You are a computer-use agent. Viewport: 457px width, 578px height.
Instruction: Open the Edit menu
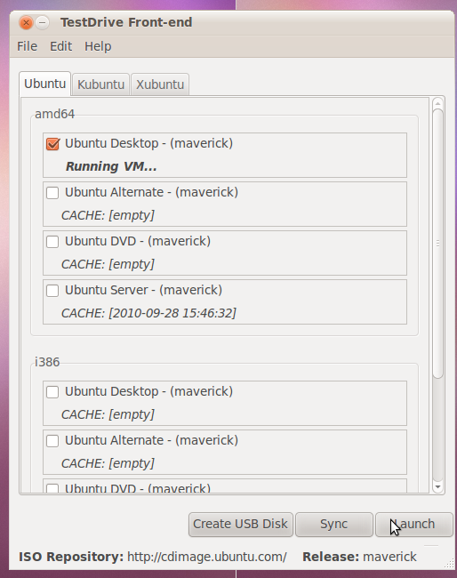[x=60, y=46]
